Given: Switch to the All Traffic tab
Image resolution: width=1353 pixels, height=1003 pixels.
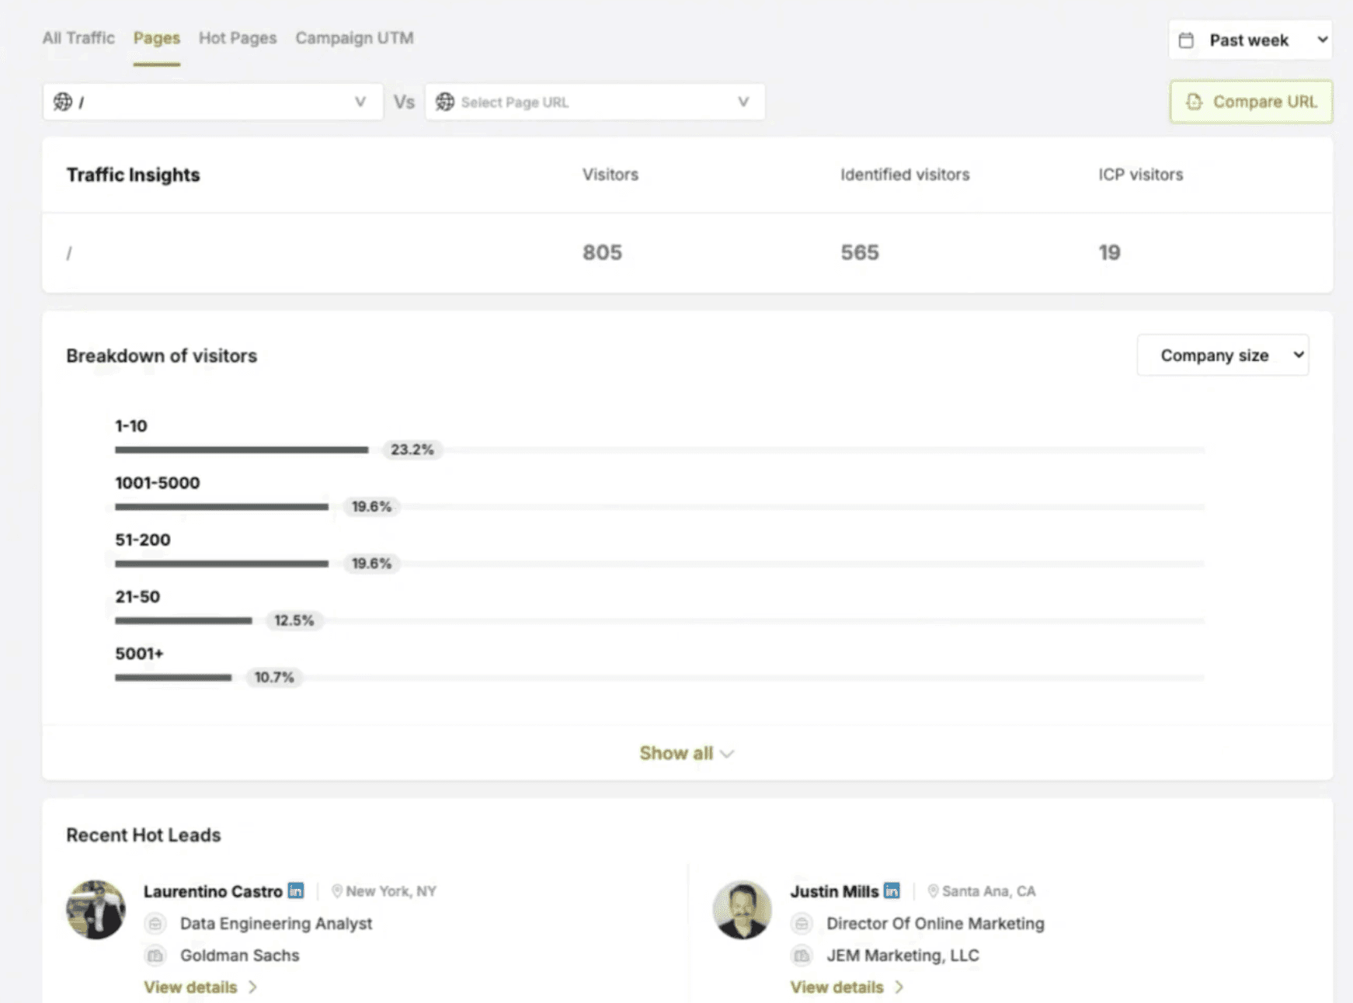Looking at the screenshot, I should click(x=78, y=38).
